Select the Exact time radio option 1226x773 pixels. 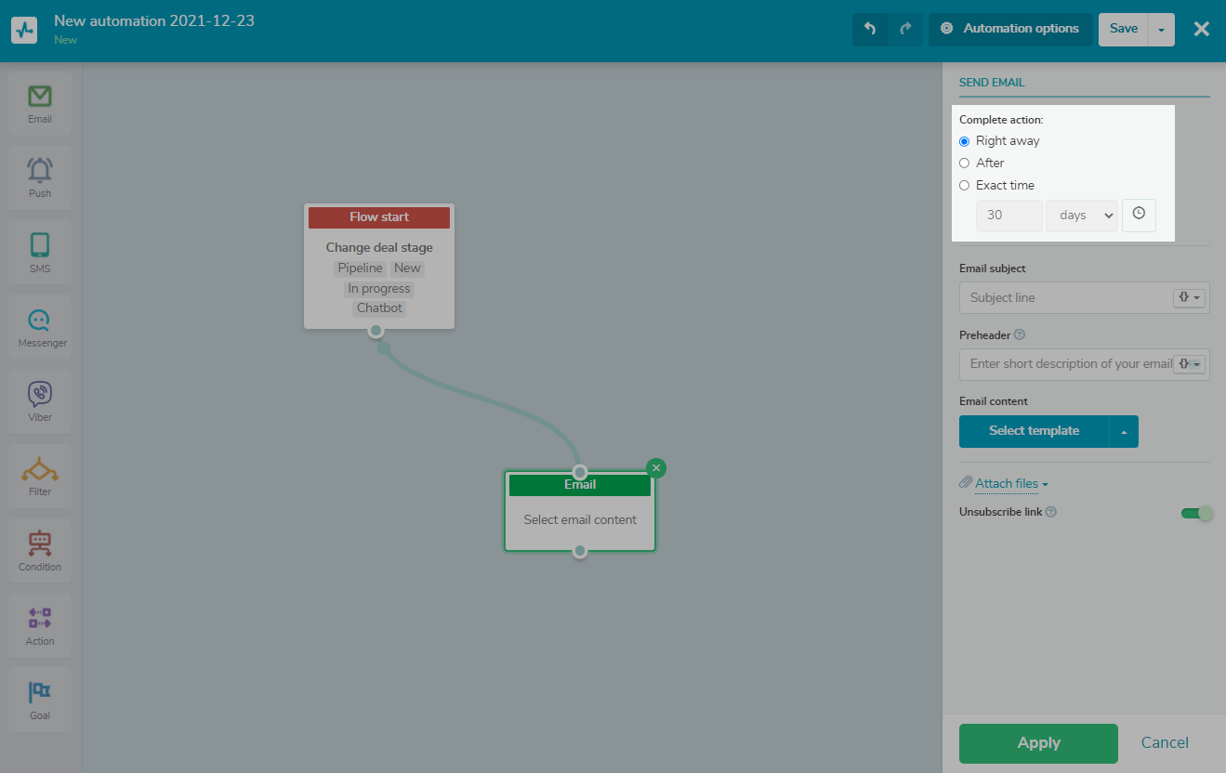[x=964, y=186]
